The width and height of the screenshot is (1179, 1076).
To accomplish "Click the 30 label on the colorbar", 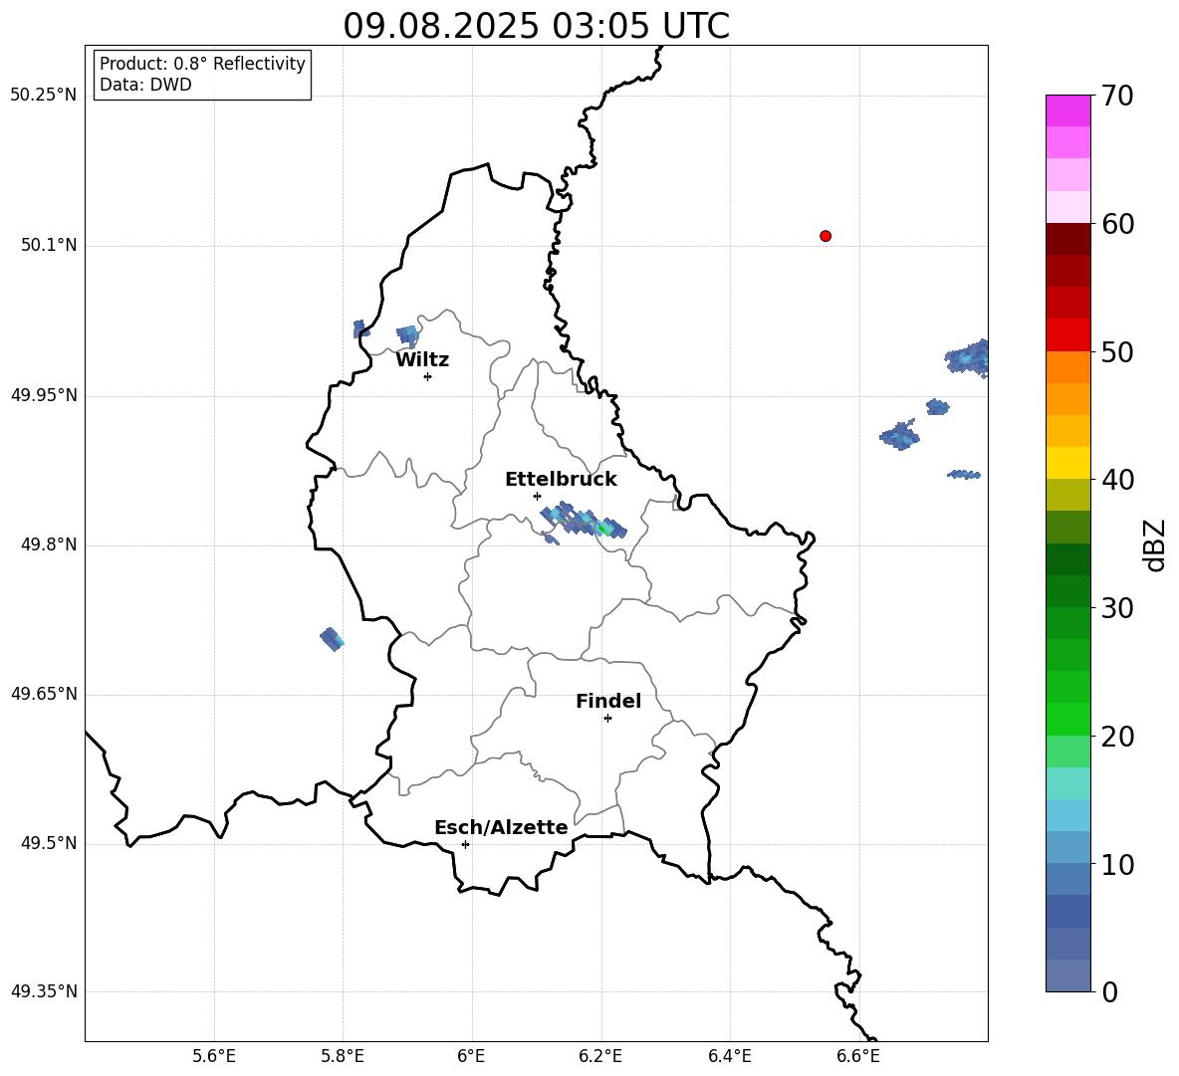I will (x=1117, y=608).
